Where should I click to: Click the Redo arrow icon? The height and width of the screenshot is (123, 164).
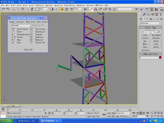(x=8, y=9)
